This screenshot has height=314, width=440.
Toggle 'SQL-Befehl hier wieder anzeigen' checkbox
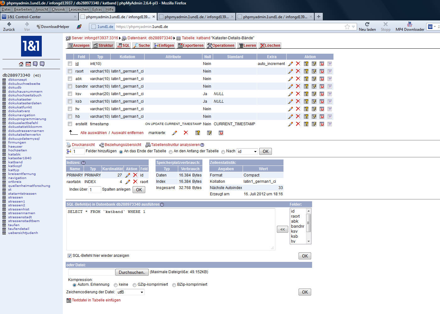click(69, 256)
